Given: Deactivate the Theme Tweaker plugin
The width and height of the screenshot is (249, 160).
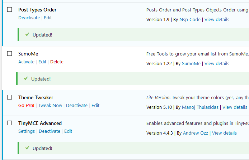Looking at the screenshot, I should click(77, 106).
